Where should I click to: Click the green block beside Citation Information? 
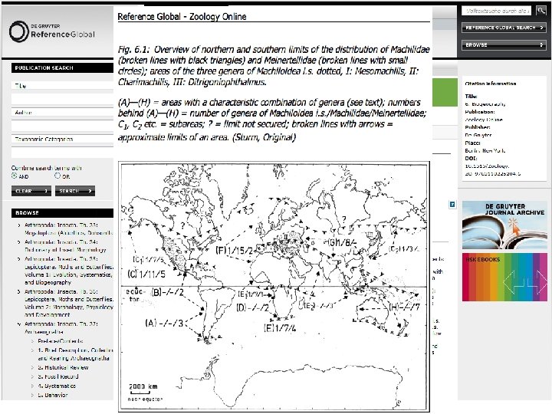[x=445, y=92]
